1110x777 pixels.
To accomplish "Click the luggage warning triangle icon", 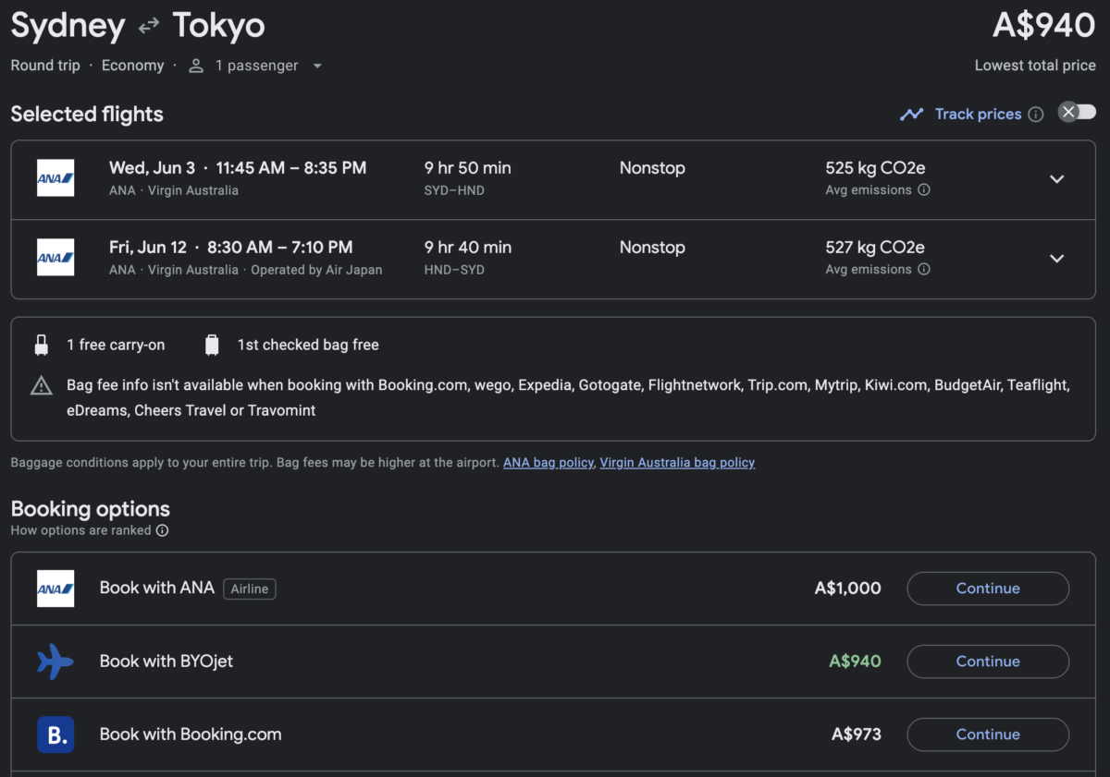I will (42, 385).
